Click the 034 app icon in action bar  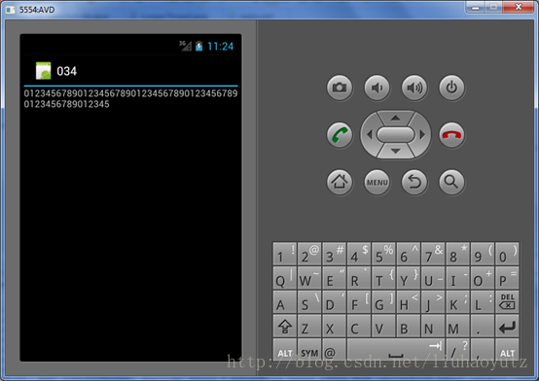[44, 71]
